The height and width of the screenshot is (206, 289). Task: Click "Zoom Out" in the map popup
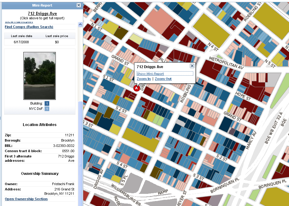pos(163,79)
